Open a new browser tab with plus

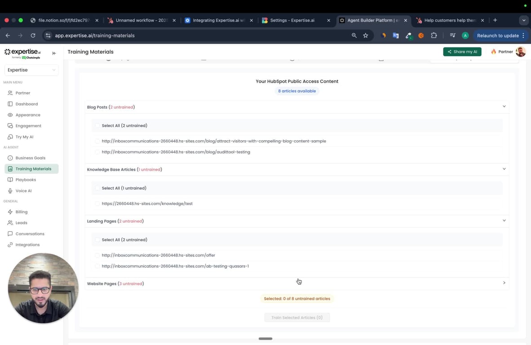click(495, 20)
